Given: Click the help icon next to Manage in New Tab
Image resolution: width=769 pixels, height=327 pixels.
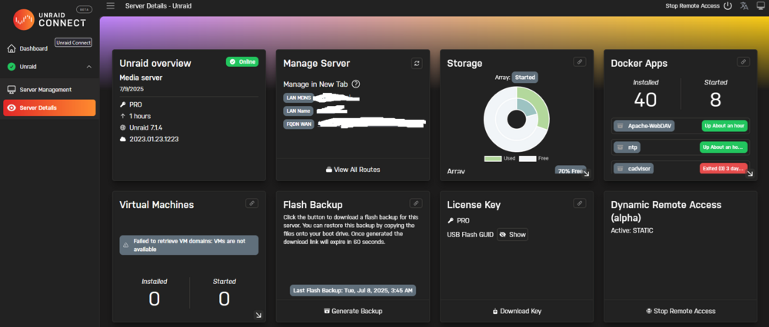Looking at the screenshot, I should click(x=356, y=84).
